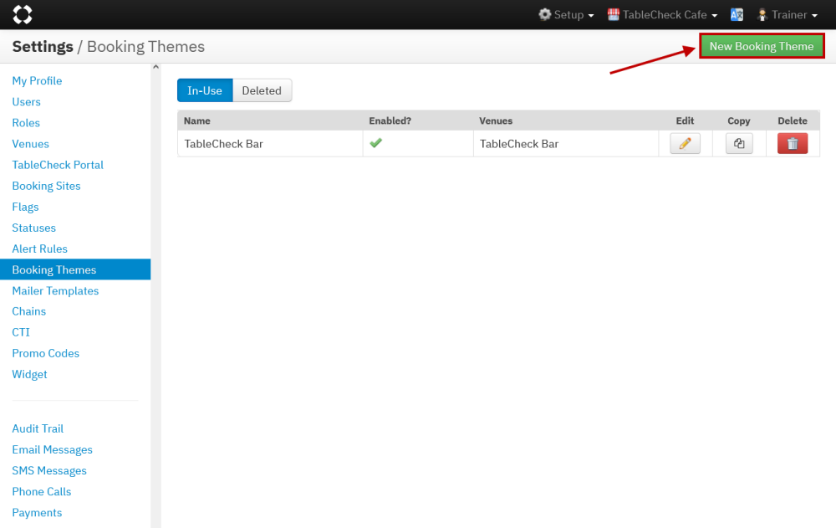The image size is (836, 528).
Task: Navigate to Venues settings
Action: click(x=30, y=144)
